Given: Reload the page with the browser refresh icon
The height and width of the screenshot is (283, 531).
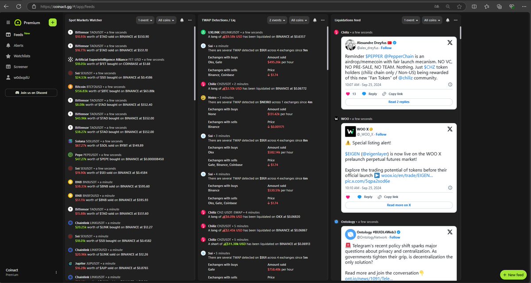Looking at the screenshot, I should [19, 7].
